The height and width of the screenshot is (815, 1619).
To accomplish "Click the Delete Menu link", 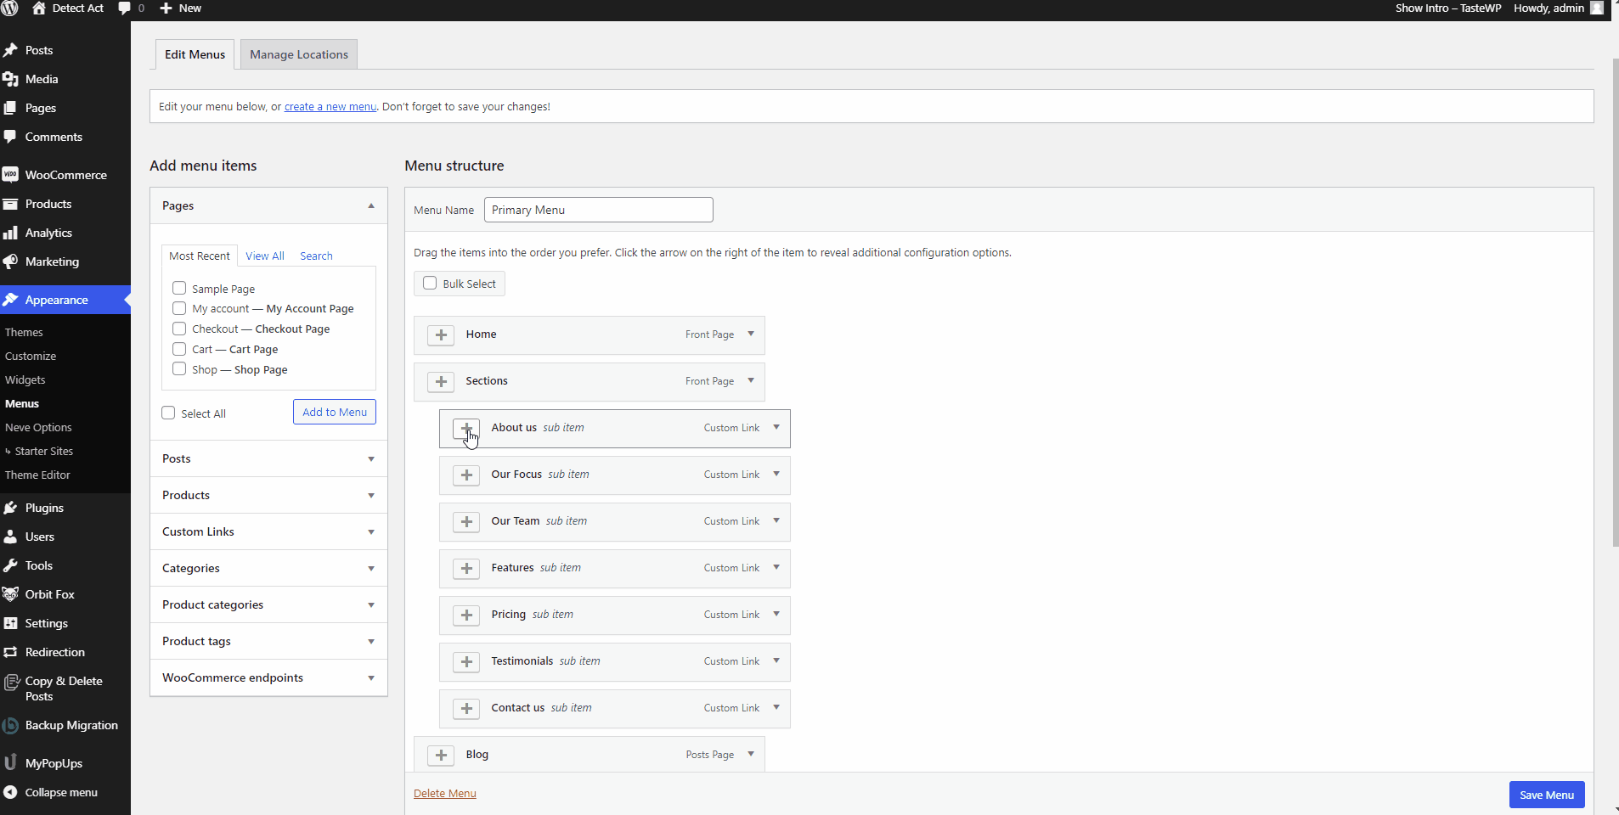I will pos(444,794).
